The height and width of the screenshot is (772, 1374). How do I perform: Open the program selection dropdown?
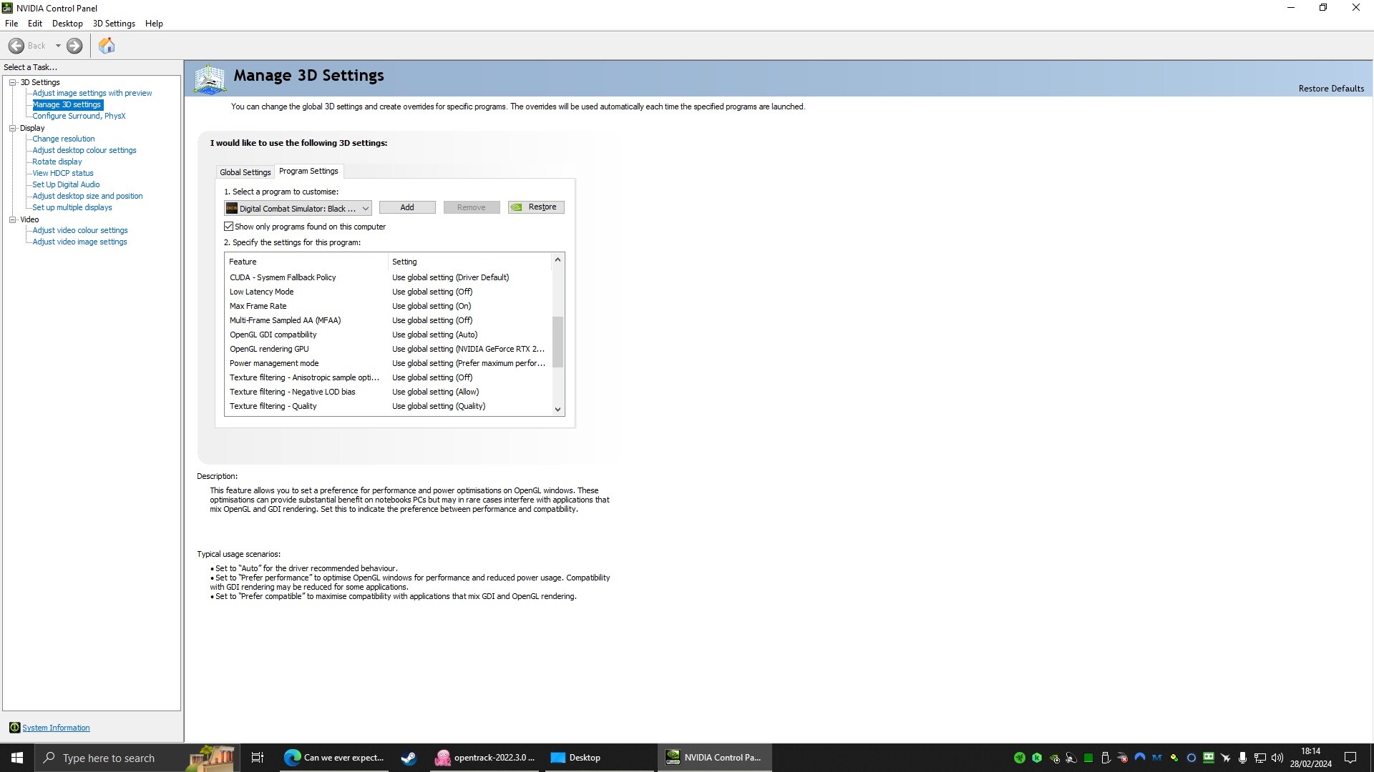[298, 208]
